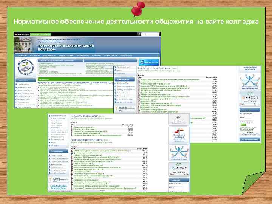Click the blue banner with the «e» icon
The width and height of the screenshot is (272, 204).
coord(149,62)
